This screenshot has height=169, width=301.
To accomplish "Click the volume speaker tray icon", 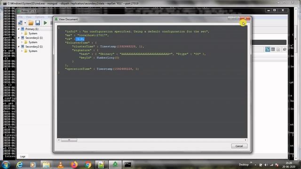I will tap(266, 165).
